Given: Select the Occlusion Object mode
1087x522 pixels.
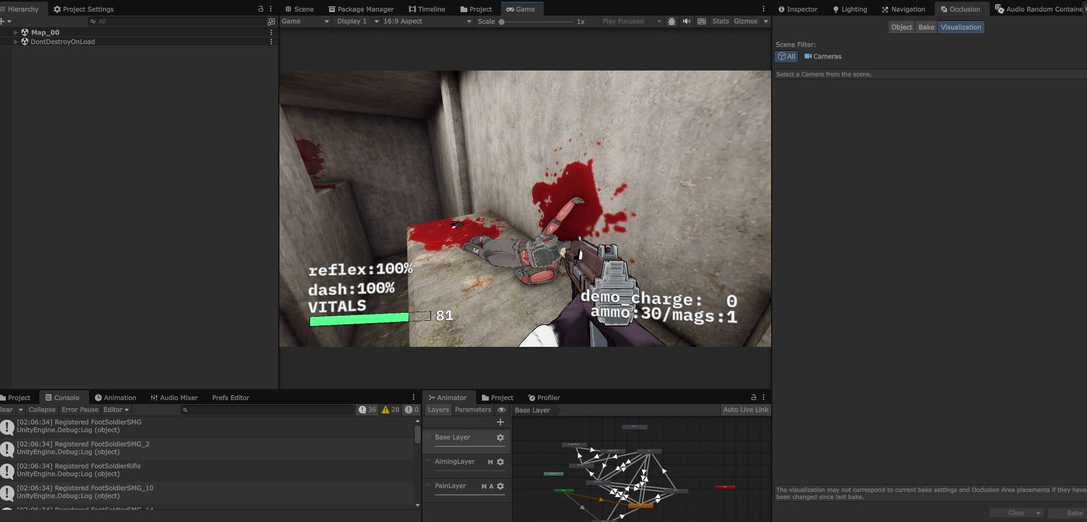Looking at the screenshot, I should (x=901, y=27).
